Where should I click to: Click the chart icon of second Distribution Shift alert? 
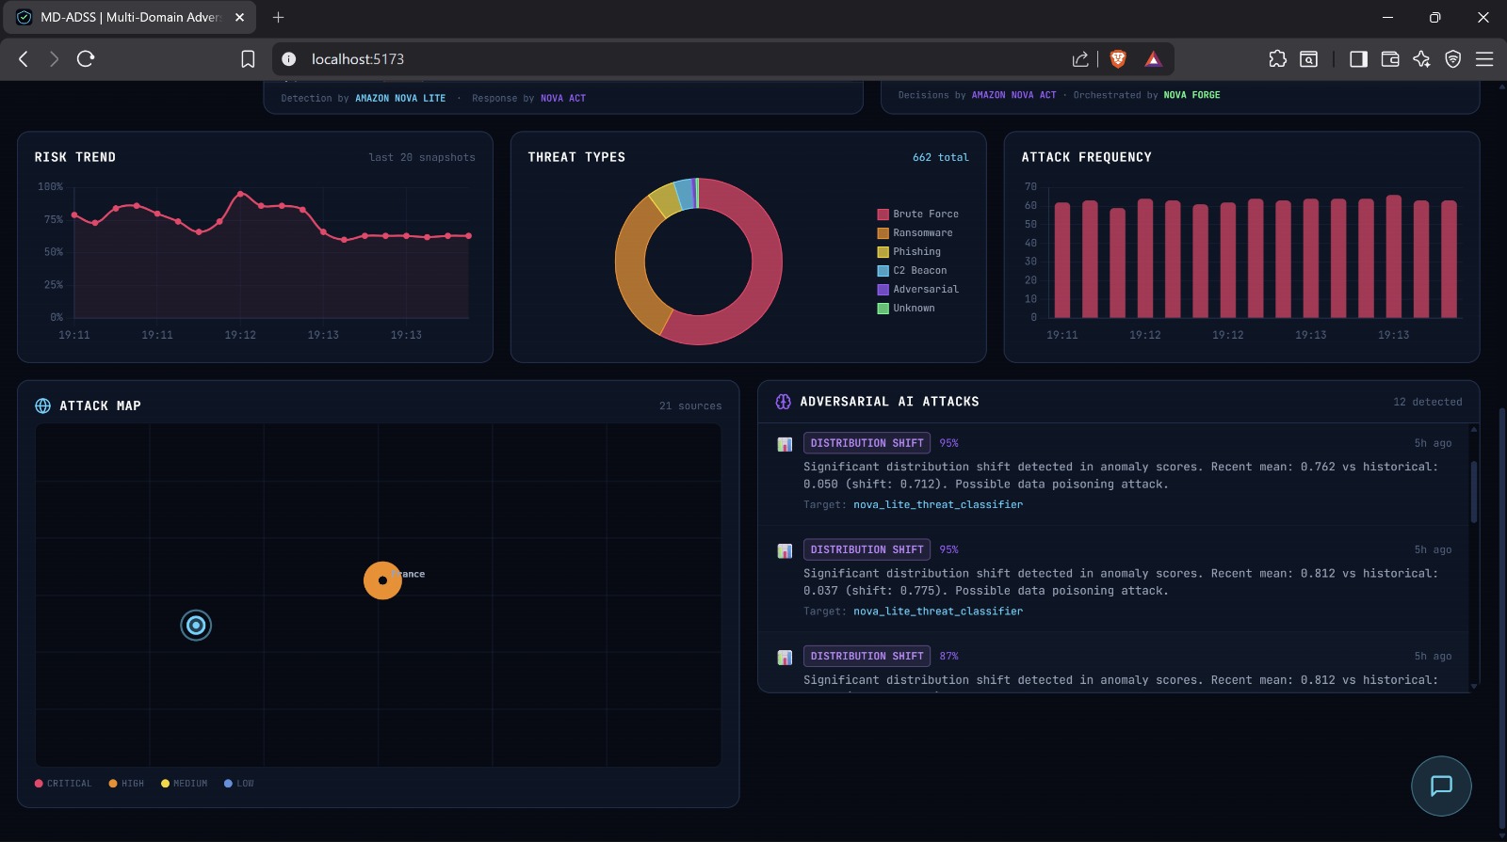click(x=785, y=550)
